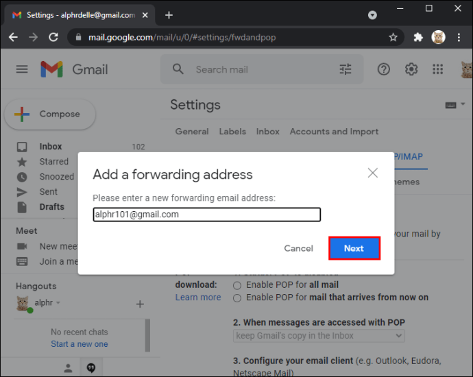Click the Sent arrow icon
473x377 pixels.
22,192
